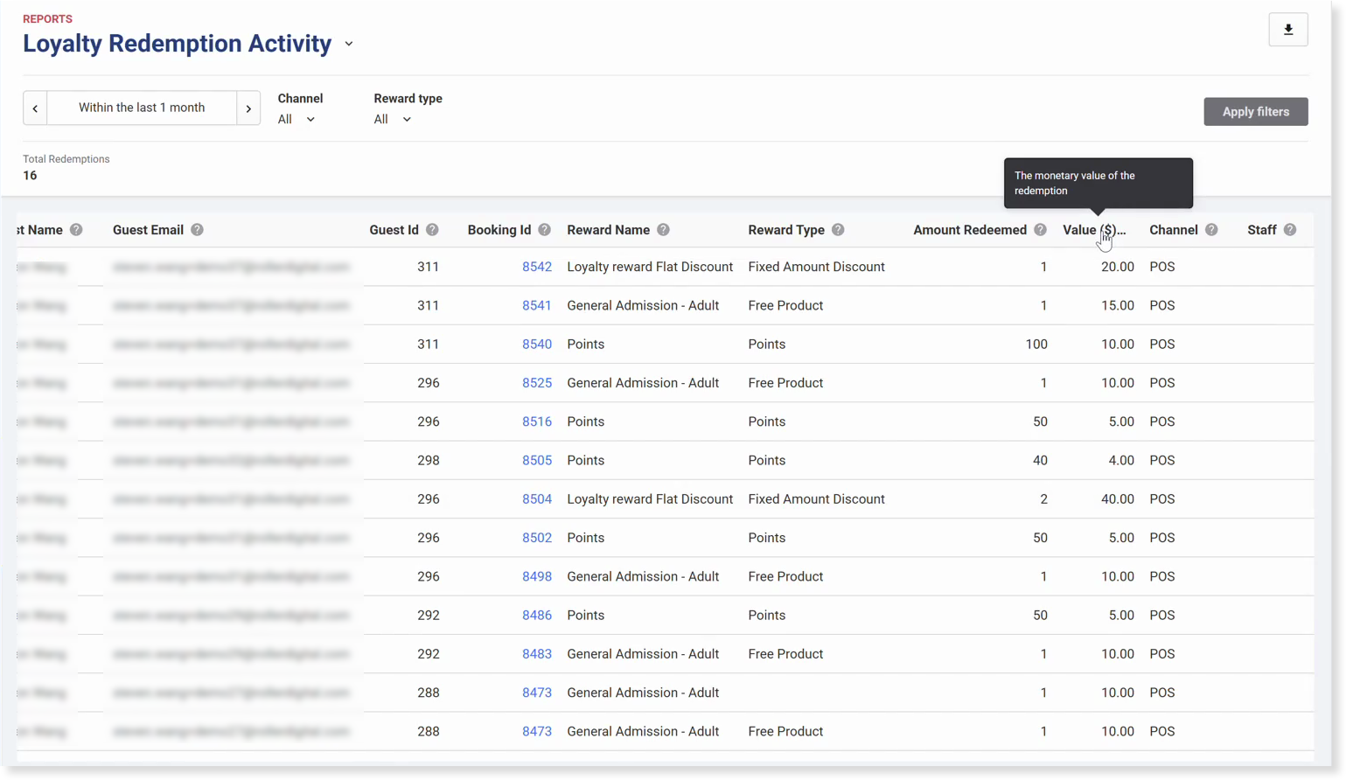Sort by the Staff column header
This screenshot has width=1346, height=780.
coord(1261,230)
